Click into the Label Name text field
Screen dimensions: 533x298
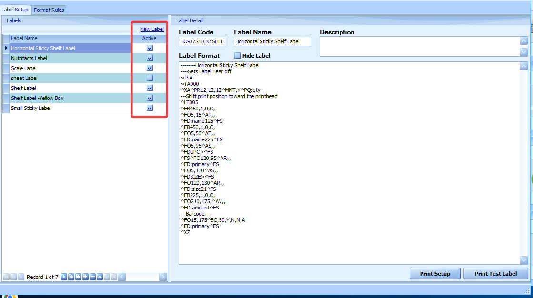(272, 41)
